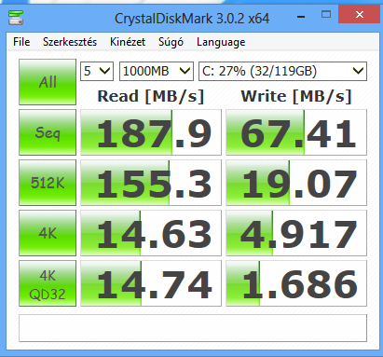Click the Seq read result 187.9
Screen dimensions: 383x357
point(151,132)
